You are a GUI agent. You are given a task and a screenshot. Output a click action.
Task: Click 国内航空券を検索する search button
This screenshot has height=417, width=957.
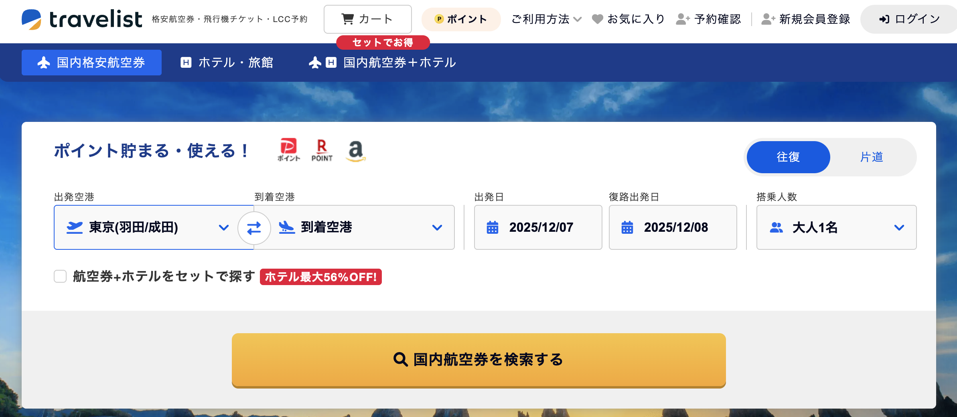pos(478,360)
